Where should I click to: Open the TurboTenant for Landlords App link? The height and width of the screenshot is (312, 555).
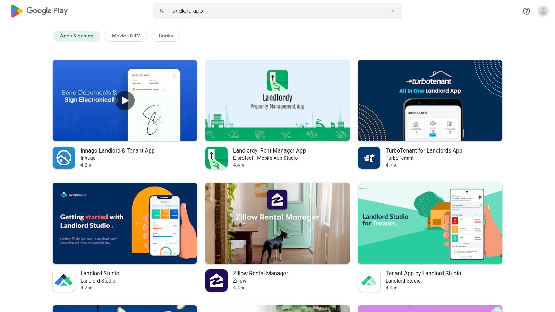[x=424, y=150]
